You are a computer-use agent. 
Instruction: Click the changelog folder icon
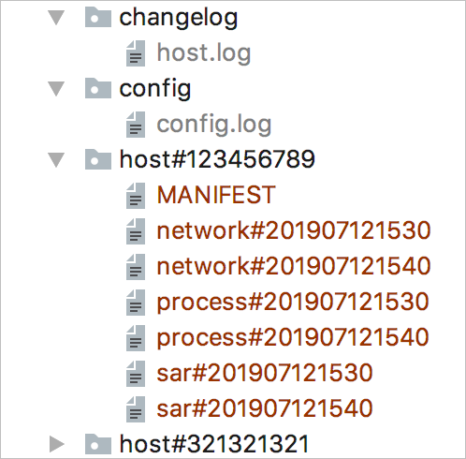tap(98, 18)
